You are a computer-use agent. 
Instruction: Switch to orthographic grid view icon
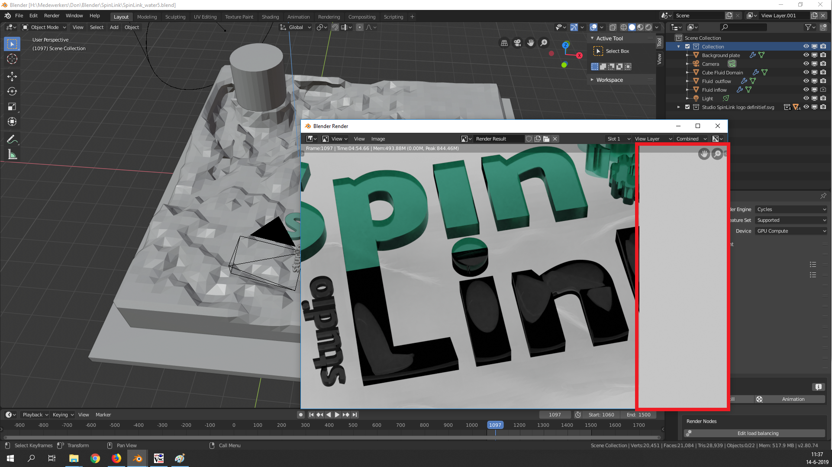point(504,43)
